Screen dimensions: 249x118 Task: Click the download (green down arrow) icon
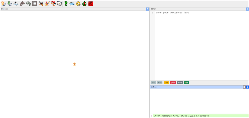tap(10, 4)
